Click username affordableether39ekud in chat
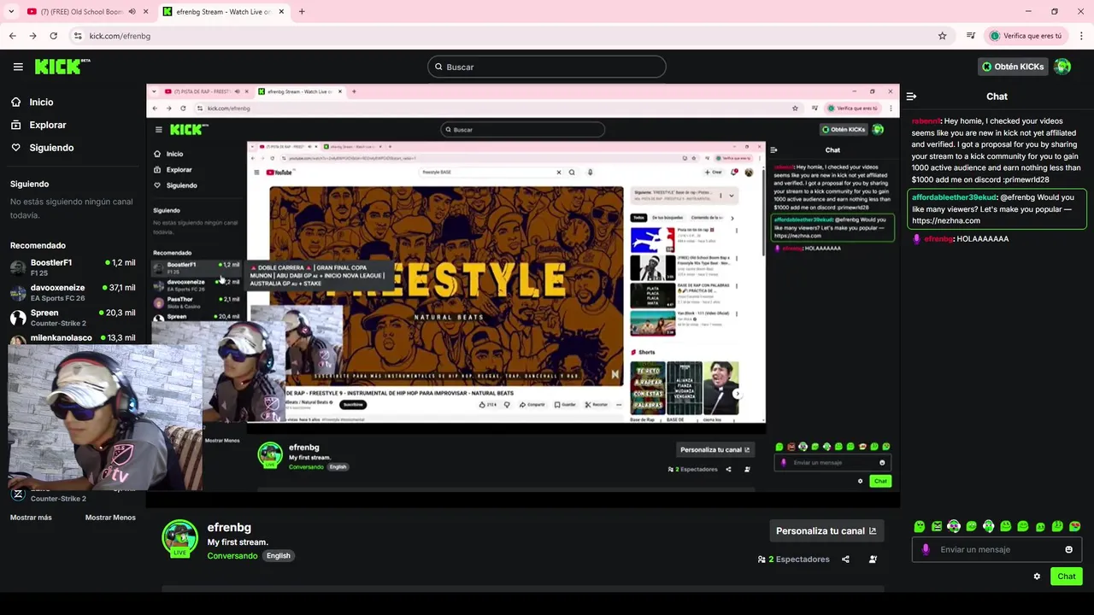Image resolution: width=1094 pixels, height=615 pixels. coord(954,197)
